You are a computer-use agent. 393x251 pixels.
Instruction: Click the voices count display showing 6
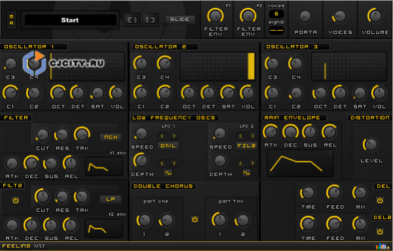(276, 14)
